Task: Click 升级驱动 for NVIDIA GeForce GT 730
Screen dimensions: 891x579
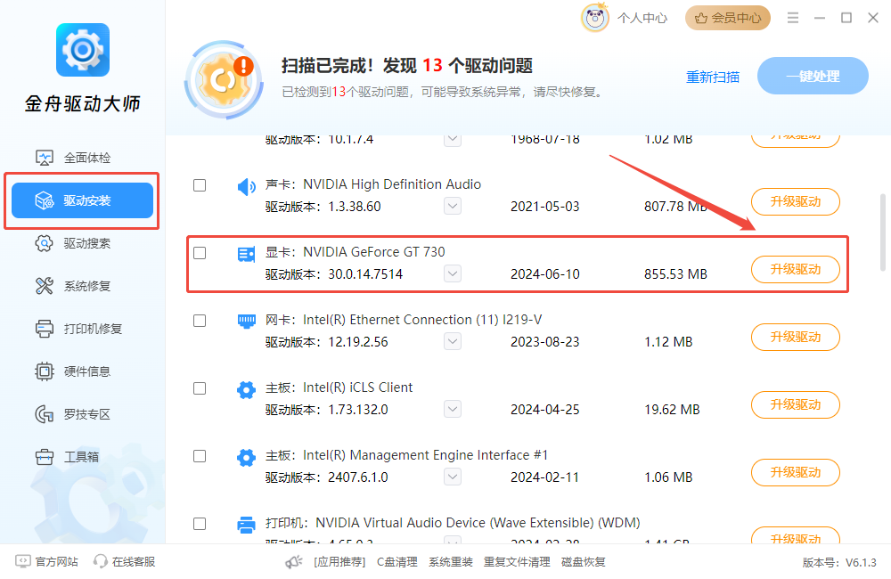Action: coord(796,269)
